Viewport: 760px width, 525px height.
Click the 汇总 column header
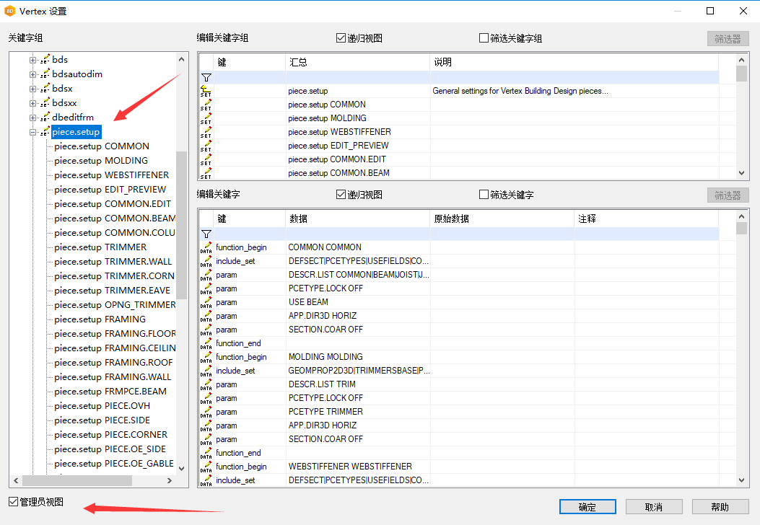click(x=357, y=62)
